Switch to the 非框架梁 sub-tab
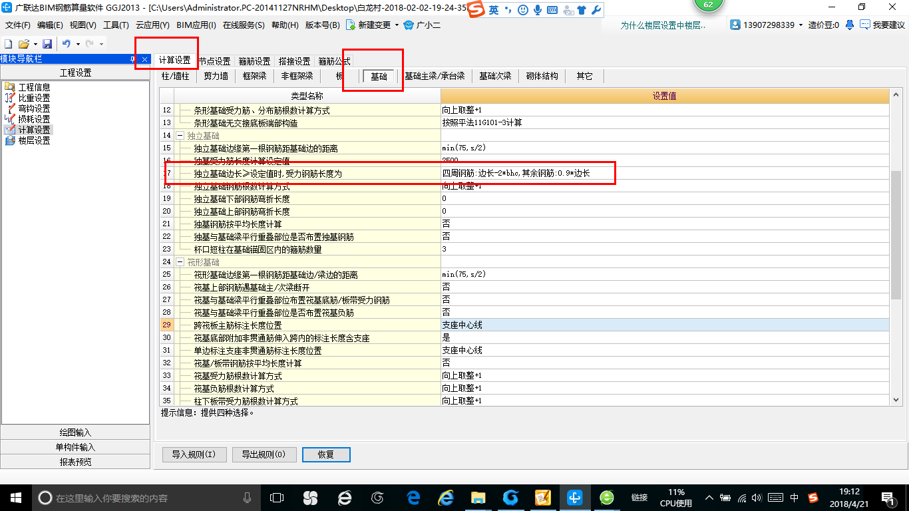The width and height of the screenshot is (909, 511). [x=297, y=76]
